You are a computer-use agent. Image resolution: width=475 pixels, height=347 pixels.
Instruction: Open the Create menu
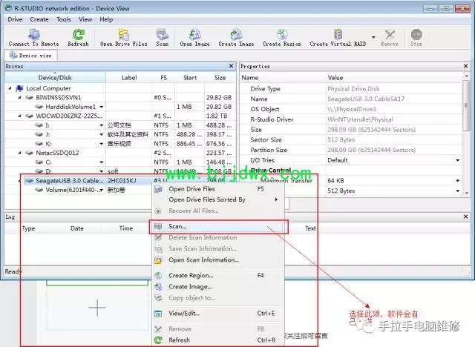(x=39, y=19)
